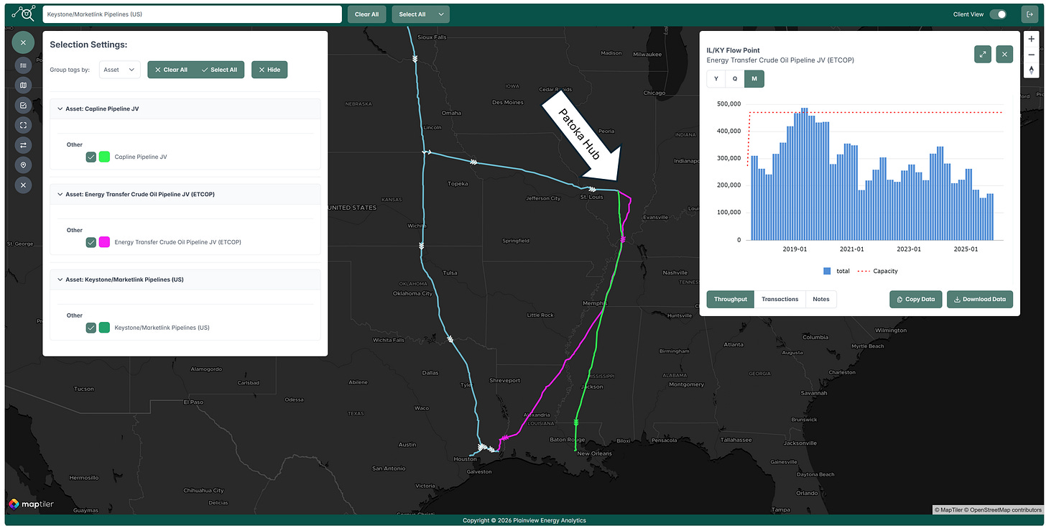Uncheck the Capline Pipeline JV checkbox

pos(91,157)
